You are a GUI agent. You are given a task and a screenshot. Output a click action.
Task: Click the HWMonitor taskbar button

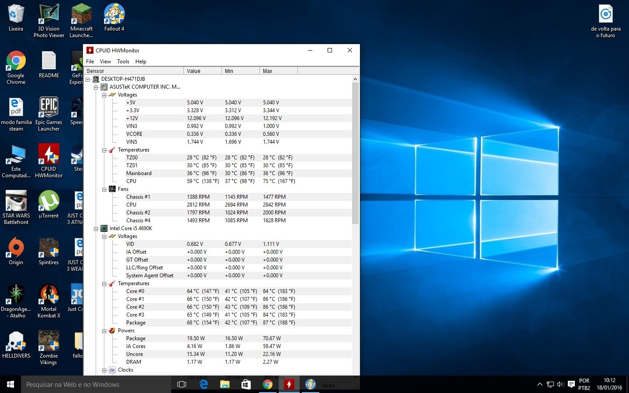tap(289, 384)
